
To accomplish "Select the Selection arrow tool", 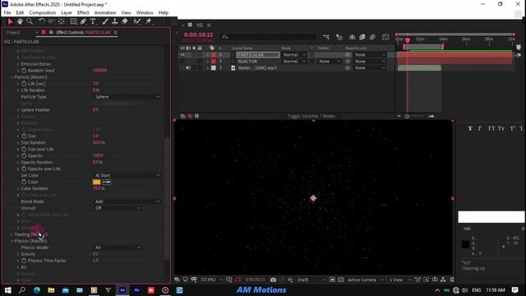I will click(x=10, y=21).
